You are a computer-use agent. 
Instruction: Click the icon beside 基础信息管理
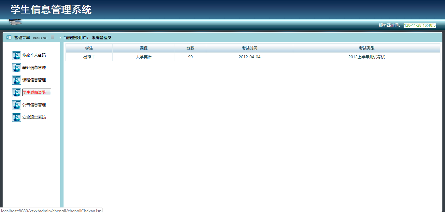(x=17, y=68)
